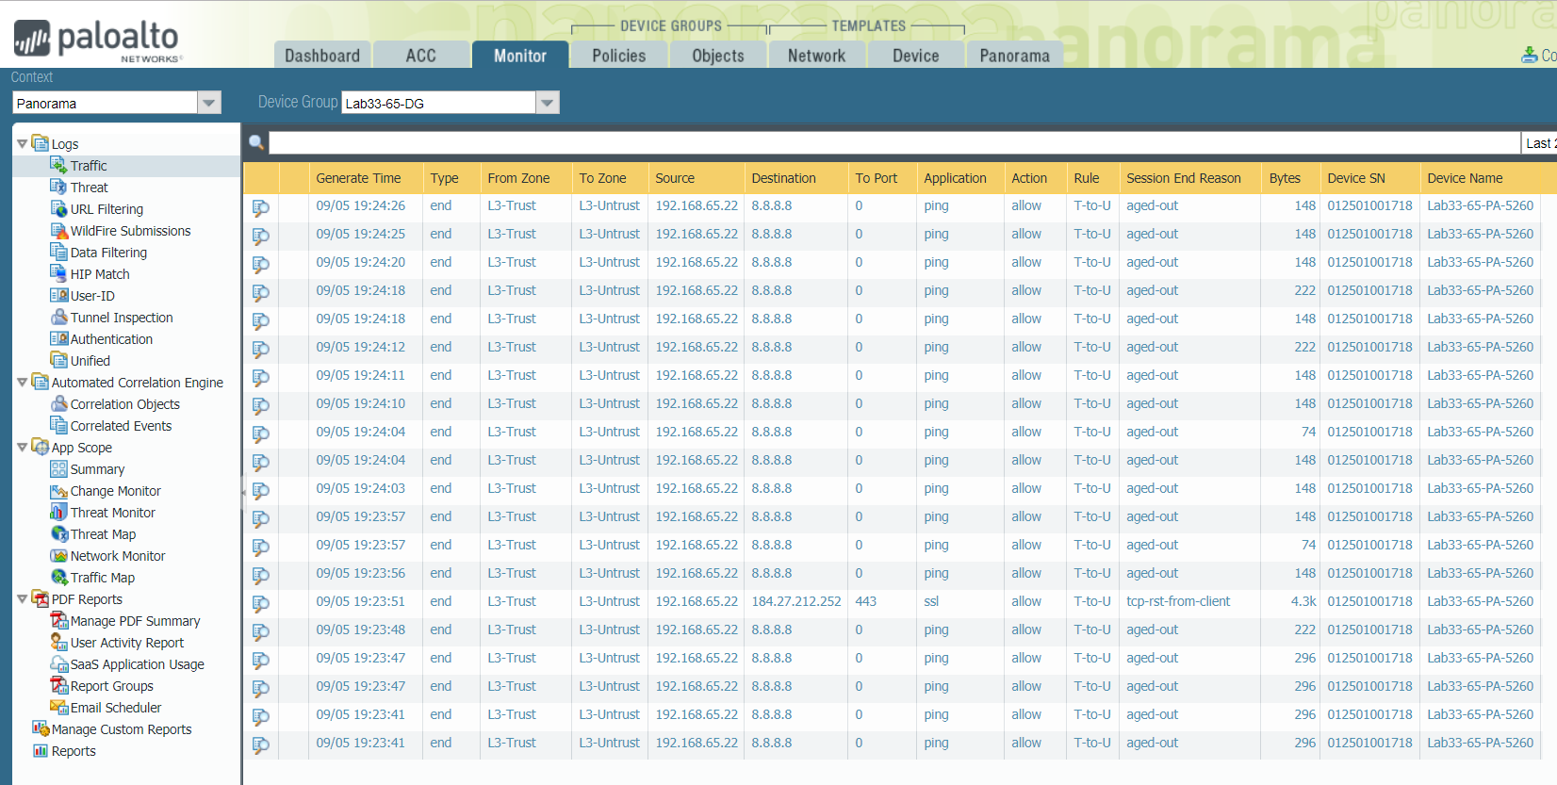Click the 184.27.212.252 destination link
1557x785 pixels.
[x=795, y=601]
